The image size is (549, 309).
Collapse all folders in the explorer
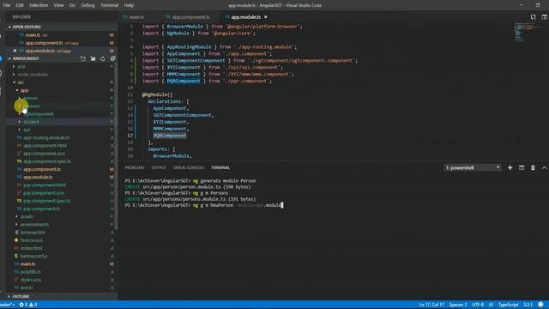point(112,59)
